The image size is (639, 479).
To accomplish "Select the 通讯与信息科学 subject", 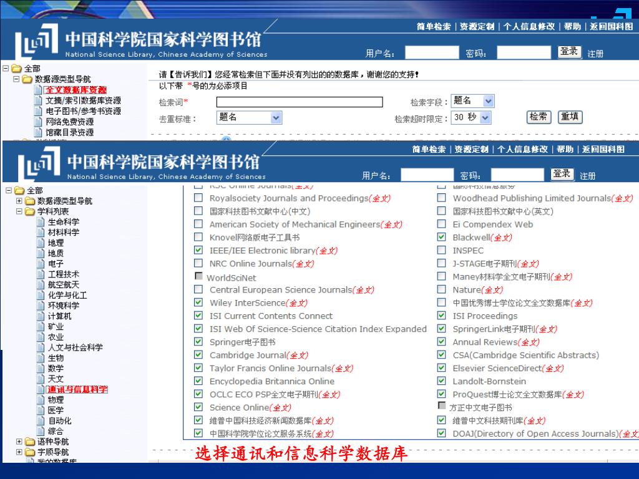I will coord(77,389).
